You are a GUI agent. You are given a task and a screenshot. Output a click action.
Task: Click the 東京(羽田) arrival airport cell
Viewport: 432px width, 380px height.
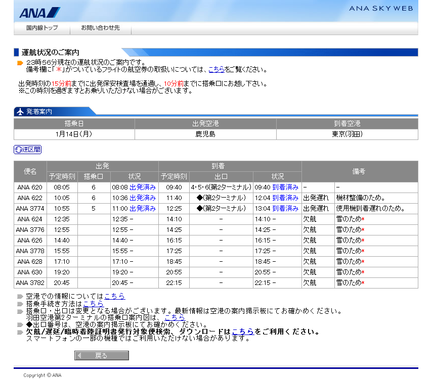click(x=347, y=134)
